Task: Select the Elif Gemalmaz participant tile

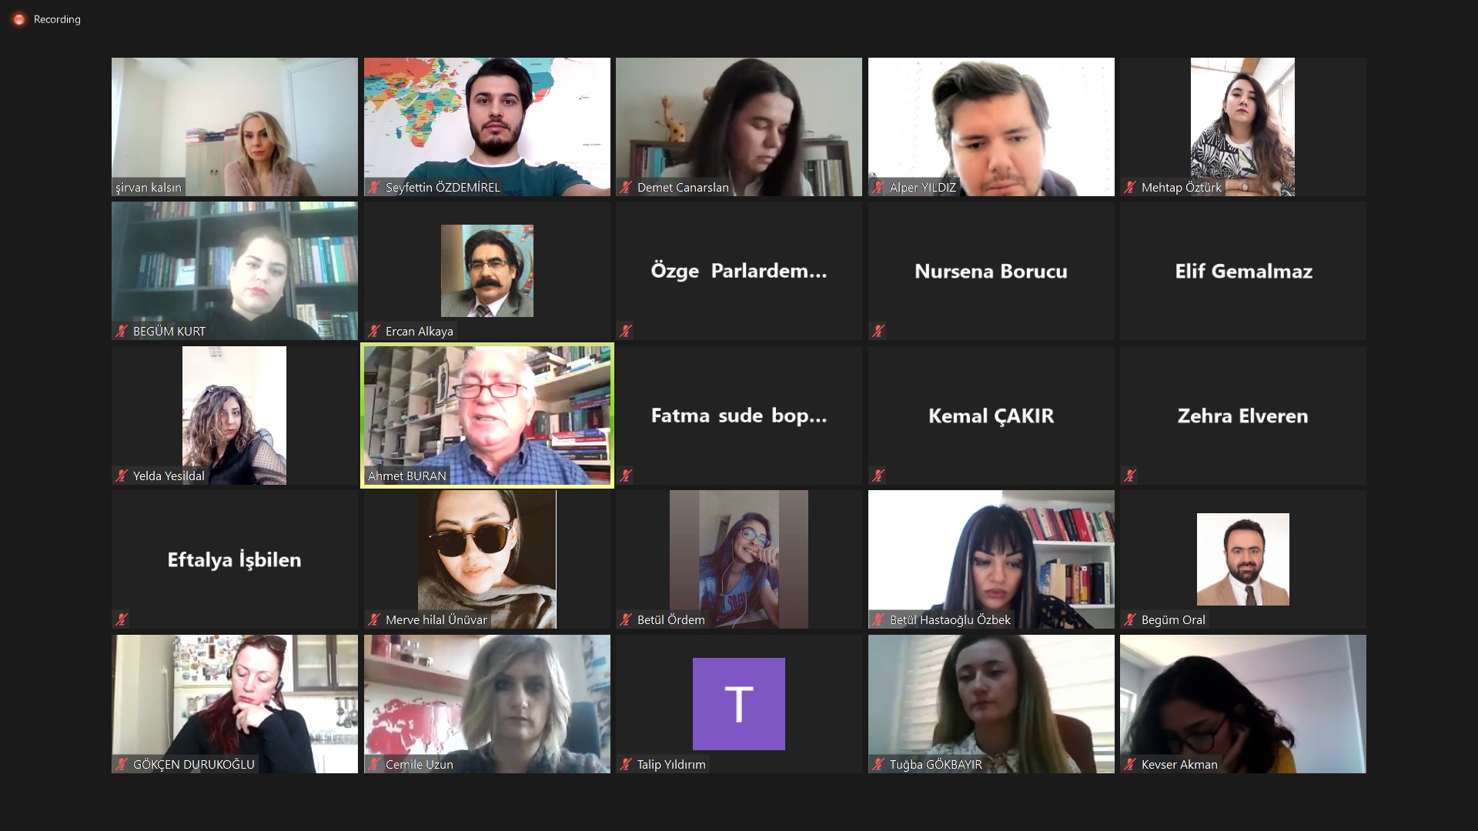Action: pyautogui.click(x=1243, y=271)
